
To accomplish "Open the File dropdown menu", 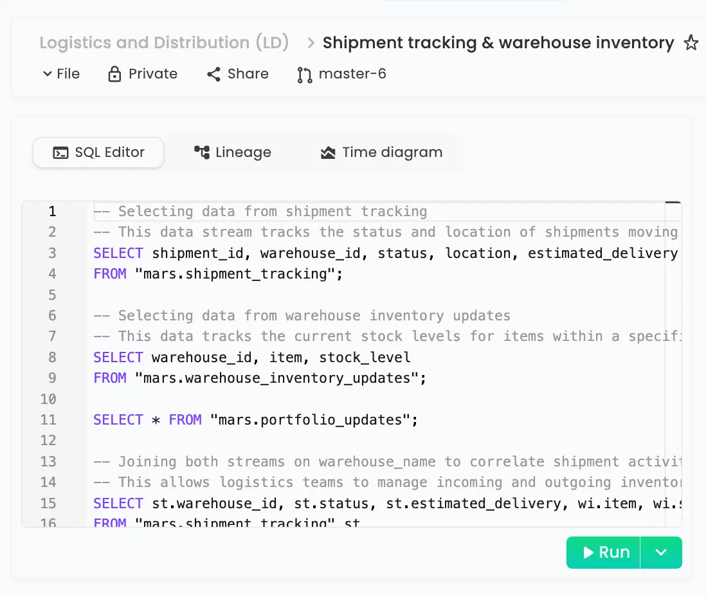I will pyautogui.click(x=62, y=74).
